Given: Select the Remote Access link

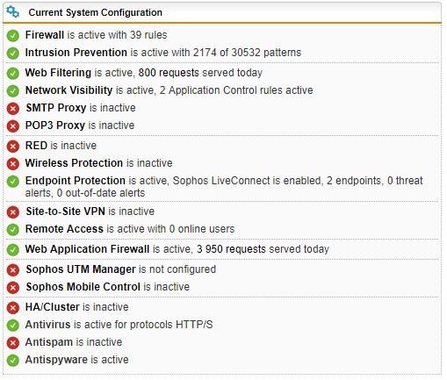Looking at the screenshot, I should click(x=64, y=229).
